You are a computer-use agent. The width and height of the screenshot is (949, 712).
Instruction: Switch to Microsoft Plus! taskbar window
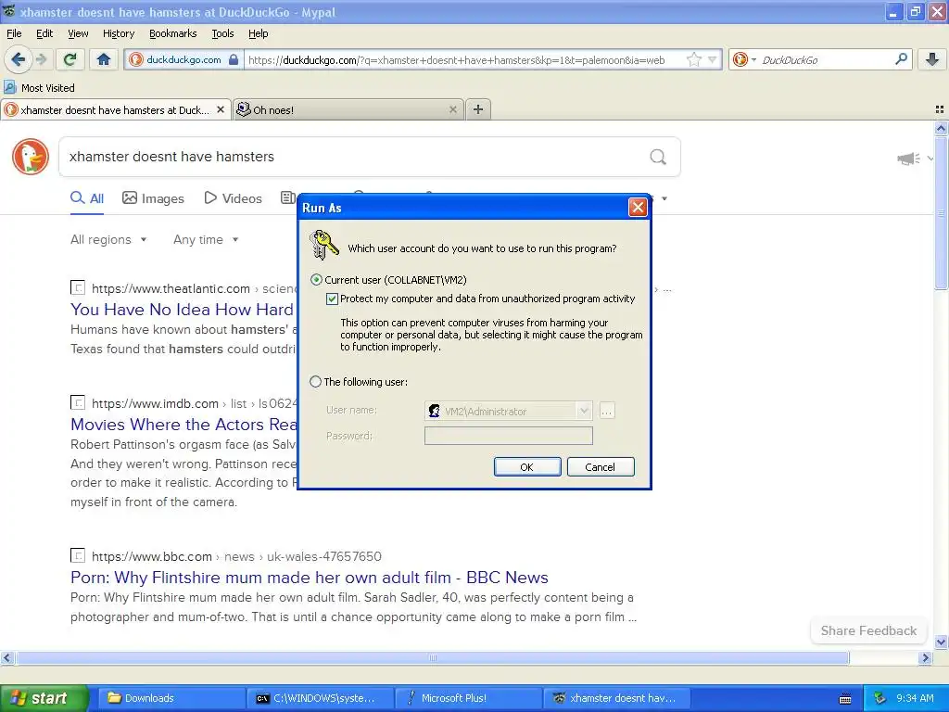point(468,698)
